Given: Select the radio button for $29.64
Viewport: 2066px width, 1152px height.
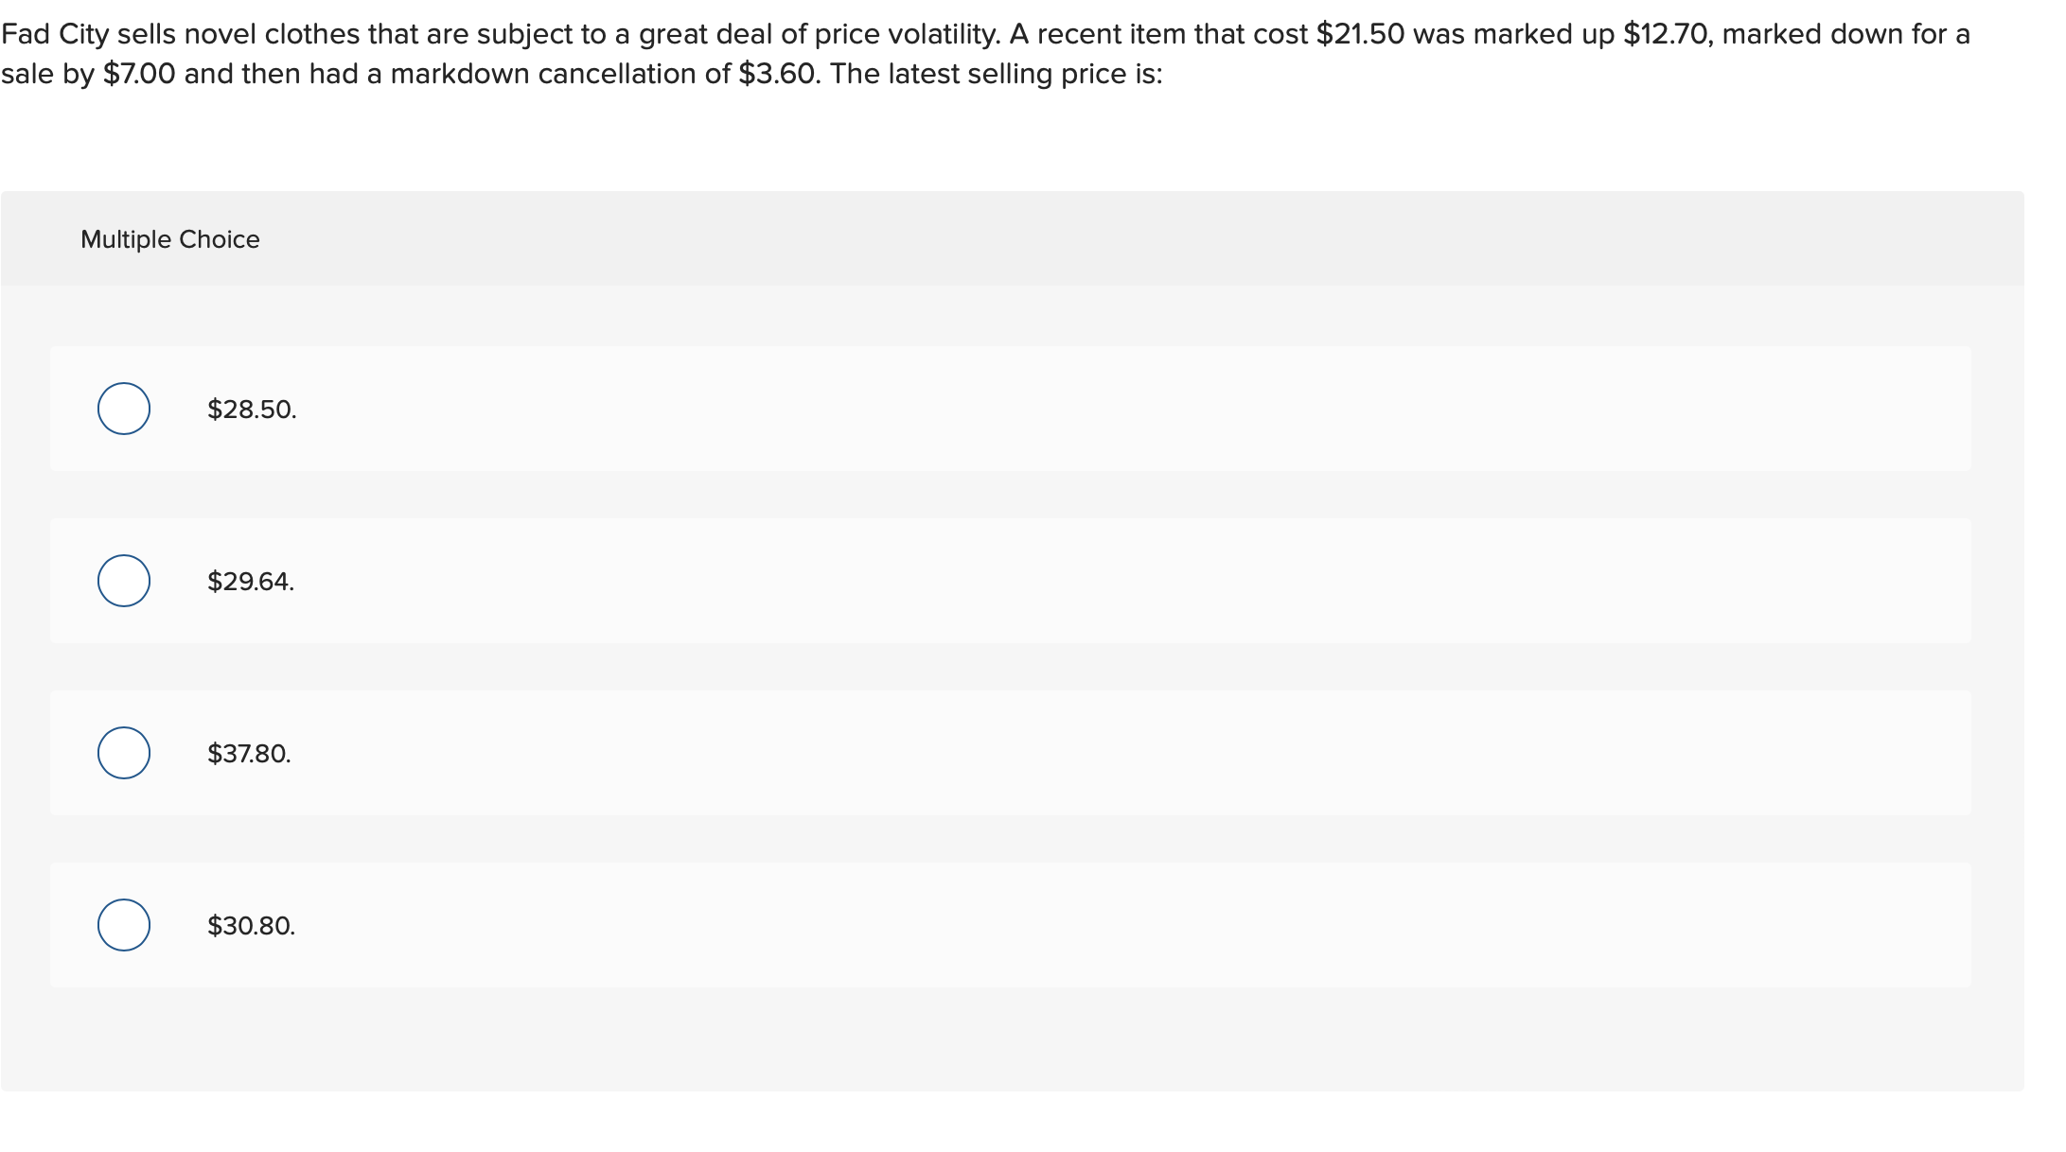Looking at the screenshot, I should click(x=122, y=581).
